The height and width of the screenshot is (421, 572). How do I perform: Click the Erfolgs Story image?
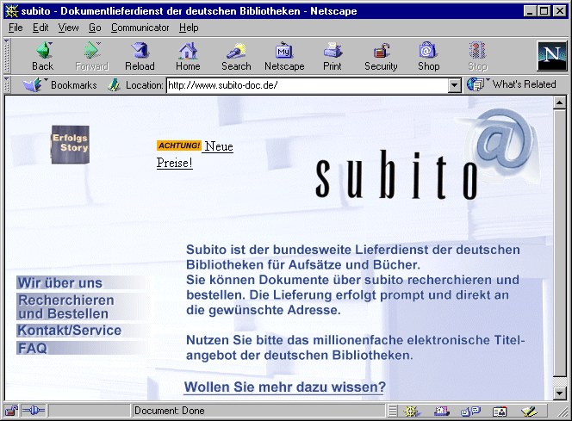click(70, 145)
